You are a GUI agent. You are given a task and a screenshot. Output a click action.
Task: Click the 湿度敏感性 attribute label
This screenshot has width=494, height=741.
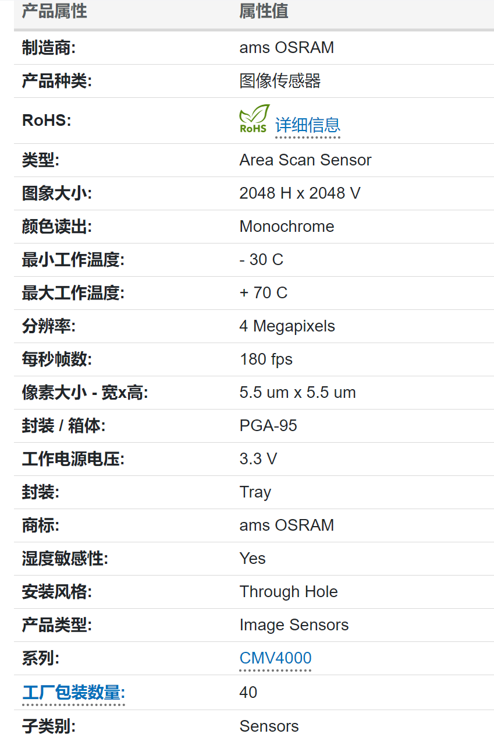[65, 559]
